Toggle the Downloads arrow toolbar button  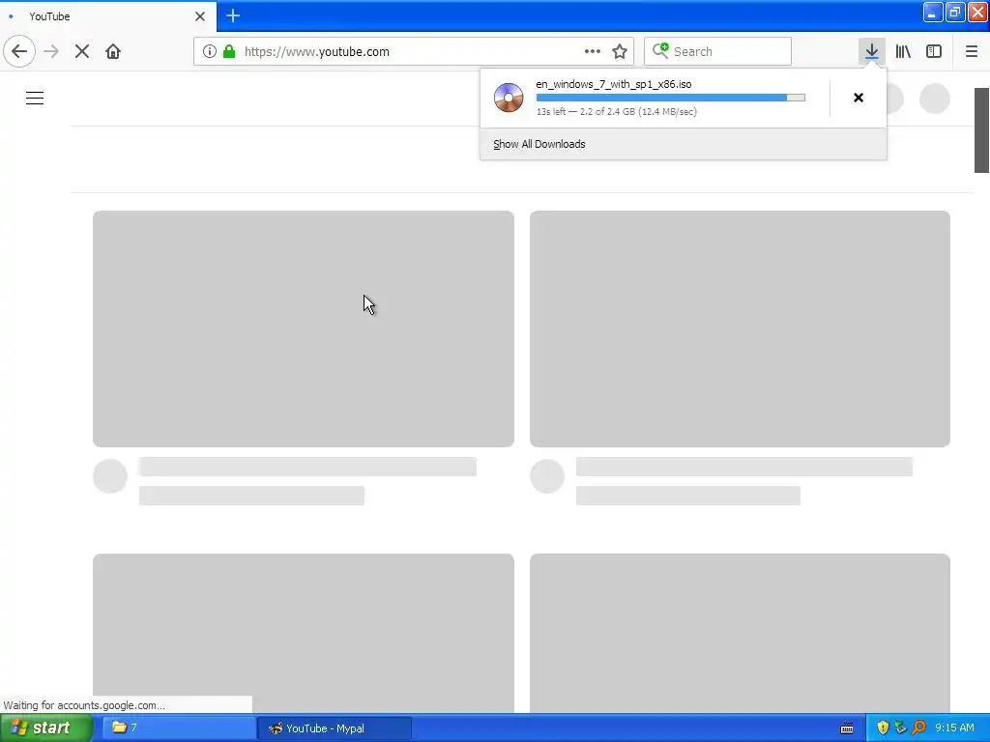point(872,51)
